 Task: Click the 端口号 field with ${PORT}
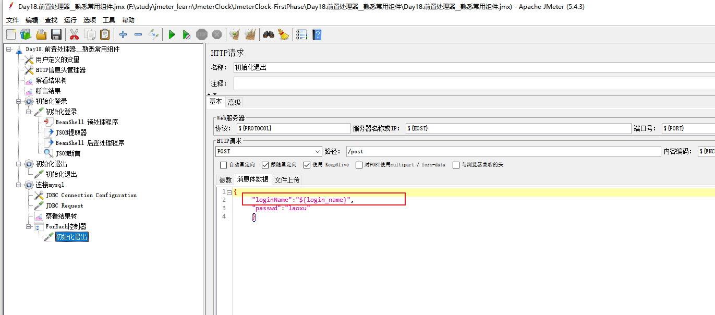[688, 128]
